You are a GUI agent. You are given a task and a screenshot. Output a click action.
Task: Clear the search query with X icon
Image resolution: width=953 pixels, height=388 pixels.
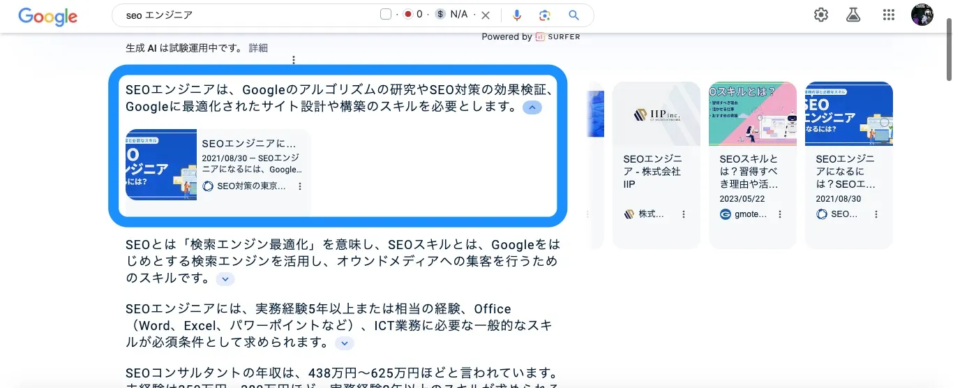coord(486,15)
